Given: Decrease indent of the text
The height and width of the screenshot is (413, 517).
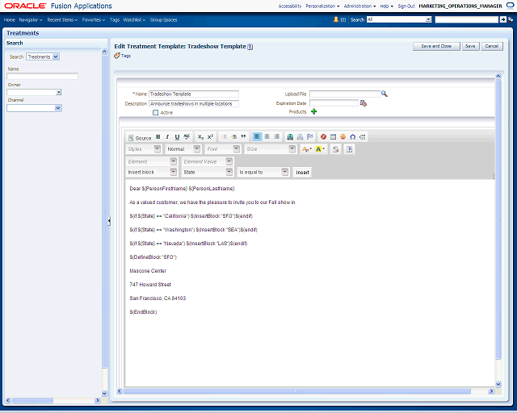Looking at the screenshot, I should [x=225, y=137].
